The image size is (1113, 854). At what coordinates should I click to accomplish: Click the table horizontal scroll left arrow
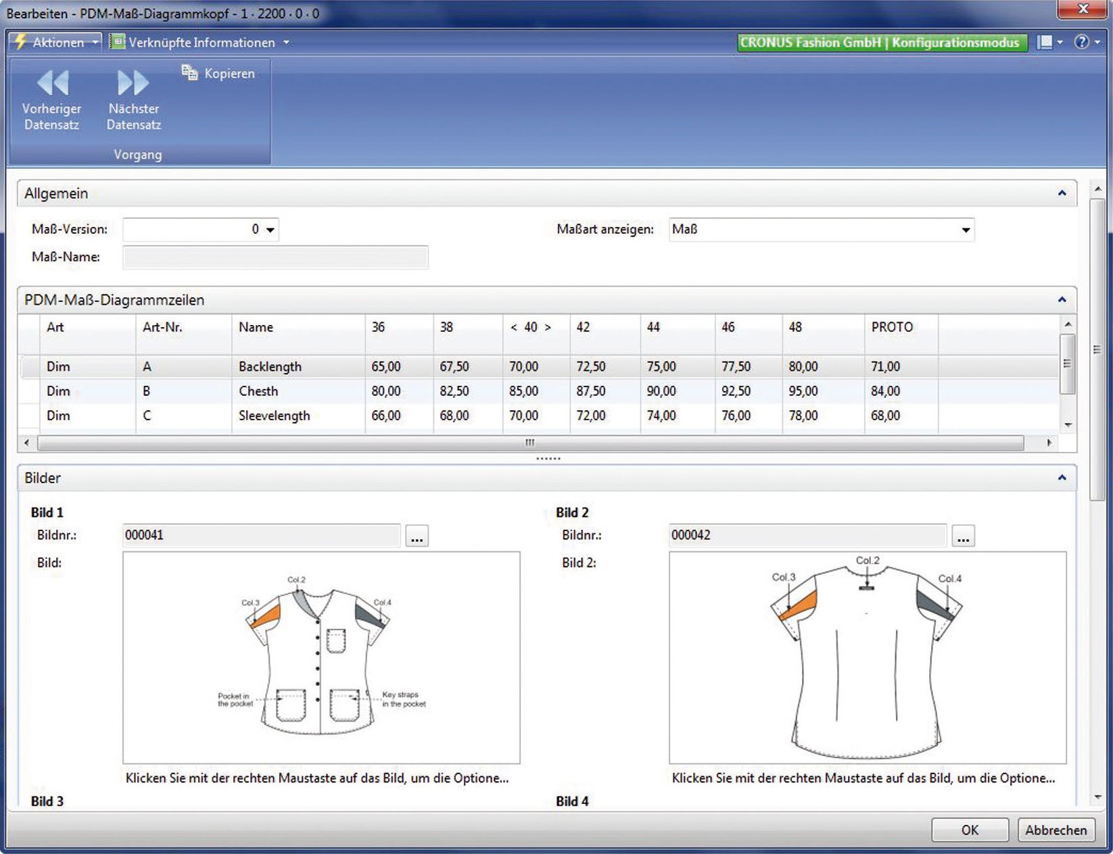click(x=26, y=443)
